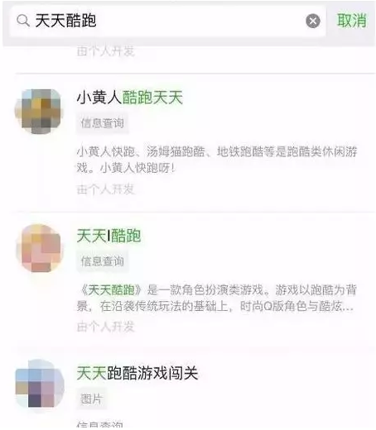
Task: Open the 天天I酷跑 avatar
Action: [x=40, y=248]
